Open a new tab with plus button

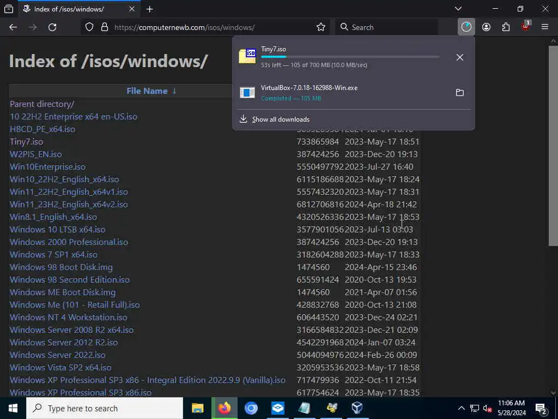pos(150,9)
